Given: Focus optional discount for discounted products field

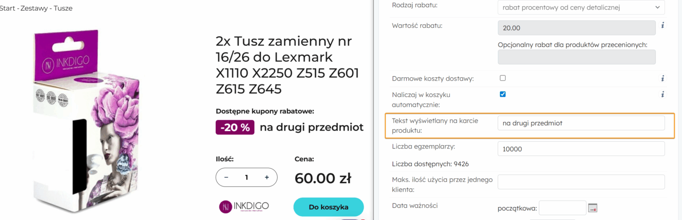Looking at the screenshot, I should click(576, 57).
